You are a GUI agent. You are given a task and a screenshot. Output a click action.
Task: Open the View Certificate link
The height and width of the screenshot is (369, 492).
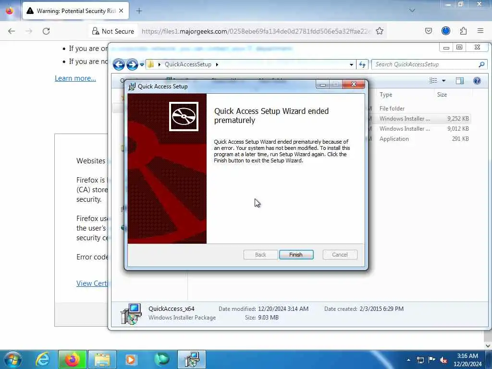tap(92, 283)
